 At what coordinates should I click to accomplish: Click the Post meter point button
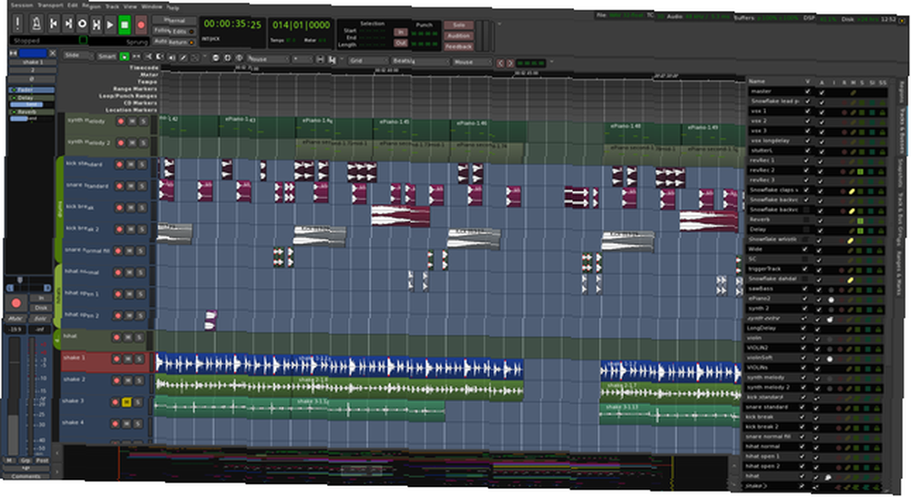[x=42, y=461]
